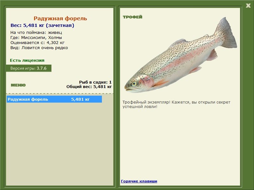Close the fish catch window with the X
The image size is (254, 190).
click(248, 6)
